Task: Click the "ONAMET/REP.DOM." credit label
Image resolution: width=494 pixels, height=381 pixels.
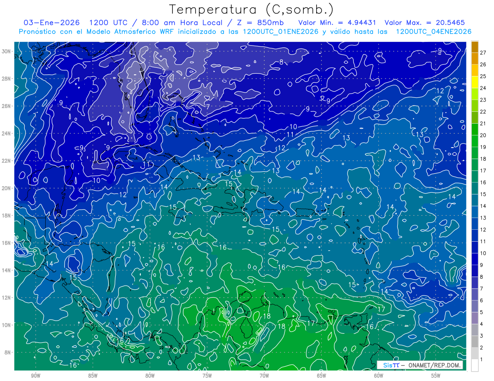Action: point(434,365)
